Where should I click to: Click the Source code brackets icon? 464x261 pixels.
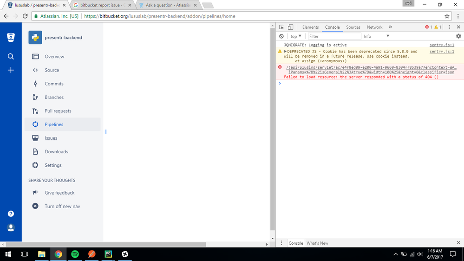(x=35, y=70)
